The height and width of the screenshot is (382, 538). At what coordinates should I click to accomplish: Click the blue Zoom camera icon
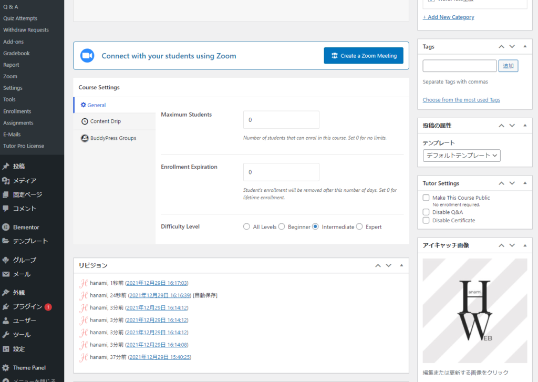[87, 56]
